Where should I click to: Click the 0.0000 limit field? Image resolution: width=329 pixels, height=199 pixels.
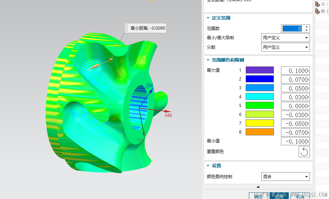point(295,106)
